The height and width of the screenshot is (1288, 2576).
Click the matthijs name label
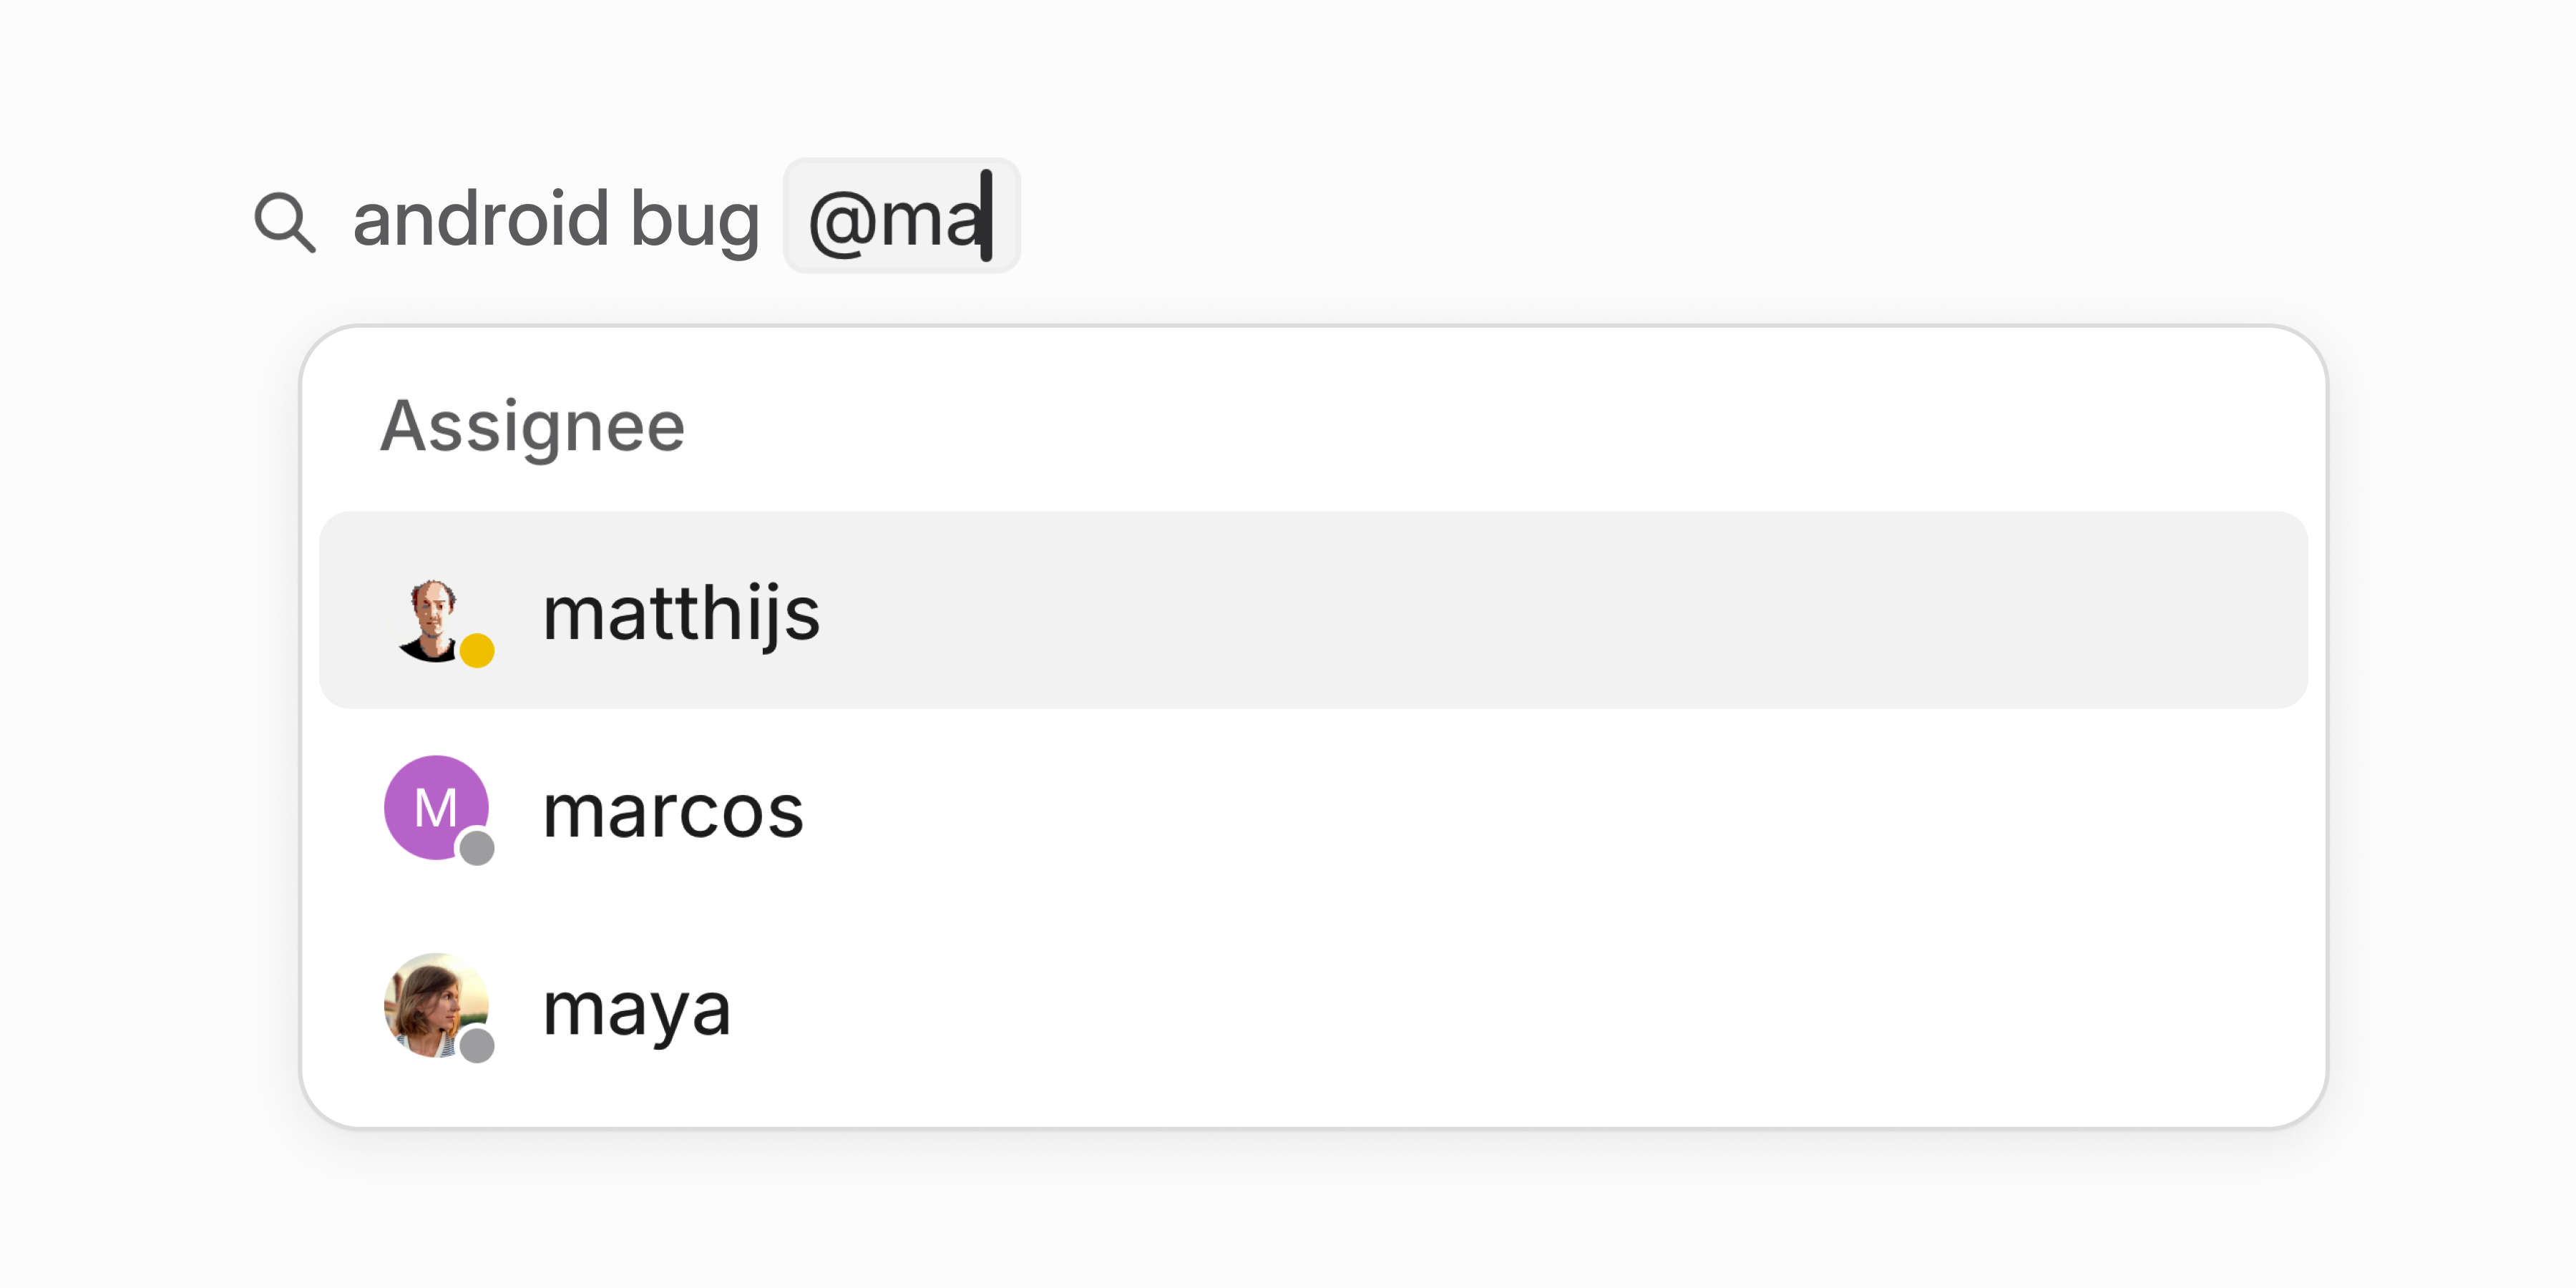[x=682, y=613]
